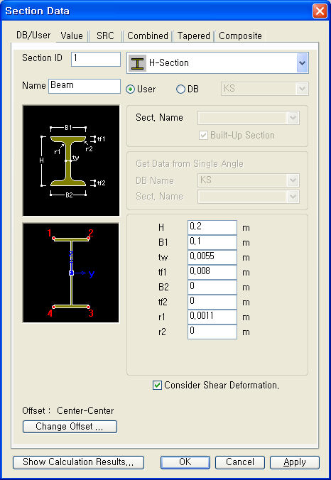331x480 pixels.
Task: Switch to the Value tab
Action: coord(72,36)
